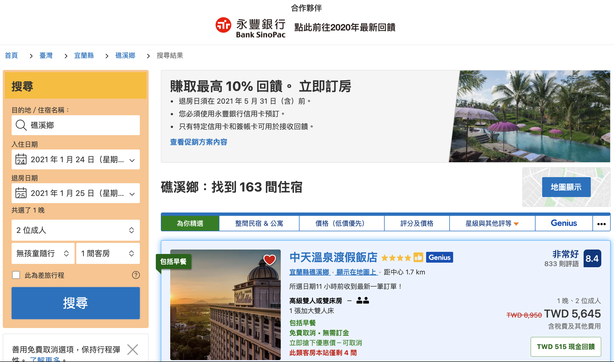Select the 整間民宿 & 公寓 tab
The height and width of the screenshot is (362, 614).
point(259,224)
